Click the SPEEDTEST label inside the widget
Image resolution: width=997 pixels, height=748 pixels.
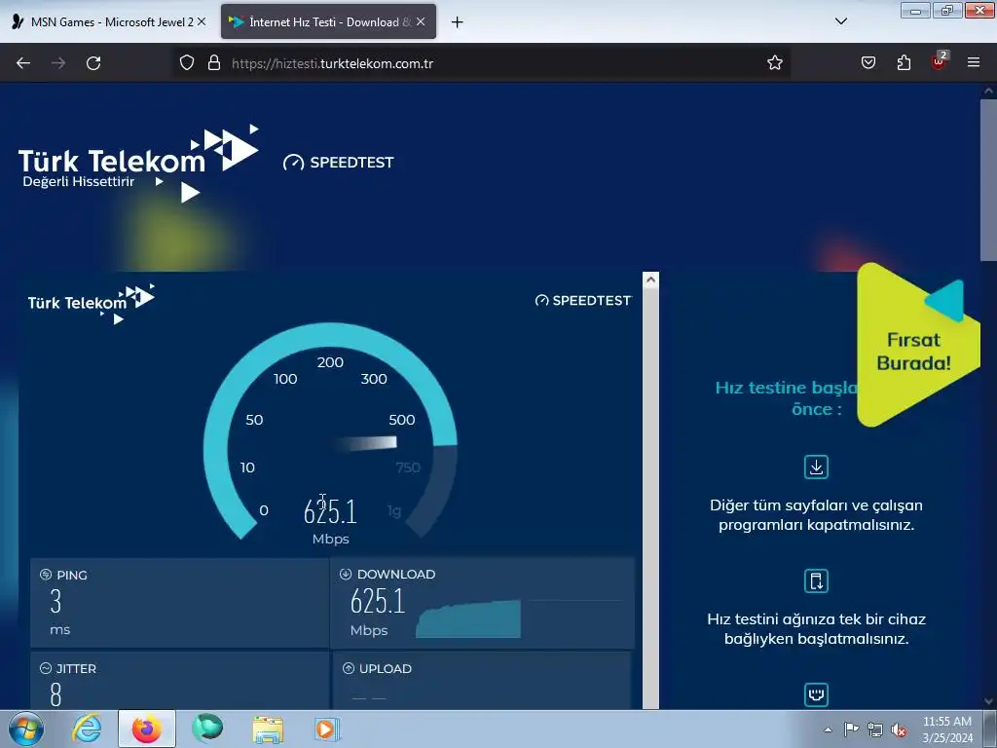583,300
